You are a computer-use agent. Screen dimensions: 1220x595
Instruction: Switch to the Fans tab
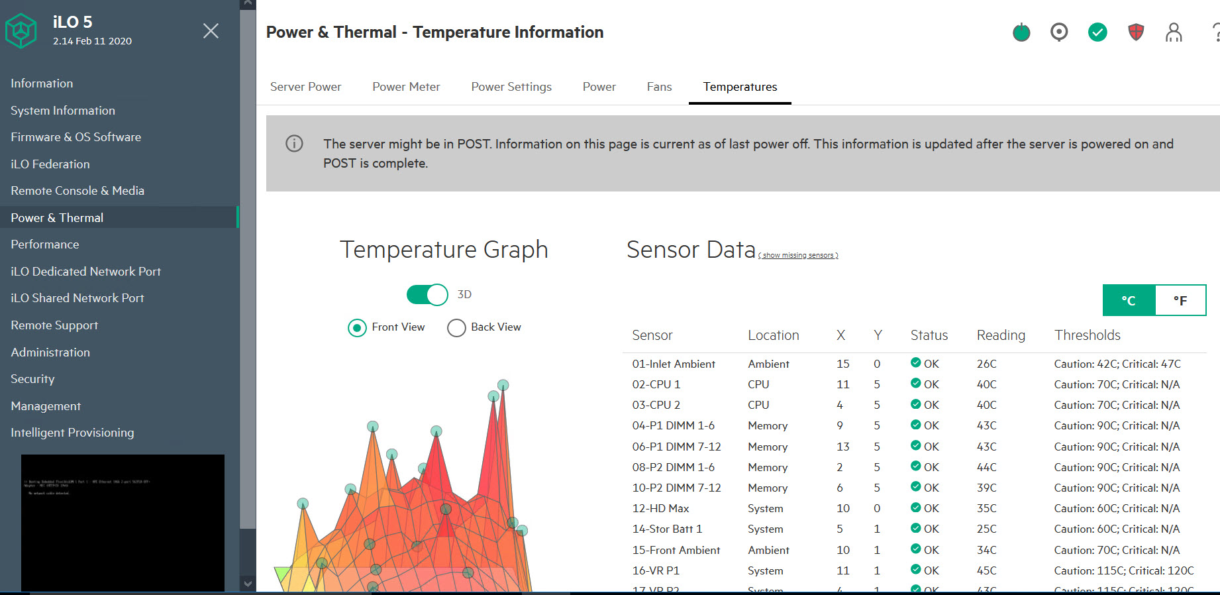coord(659,87)
